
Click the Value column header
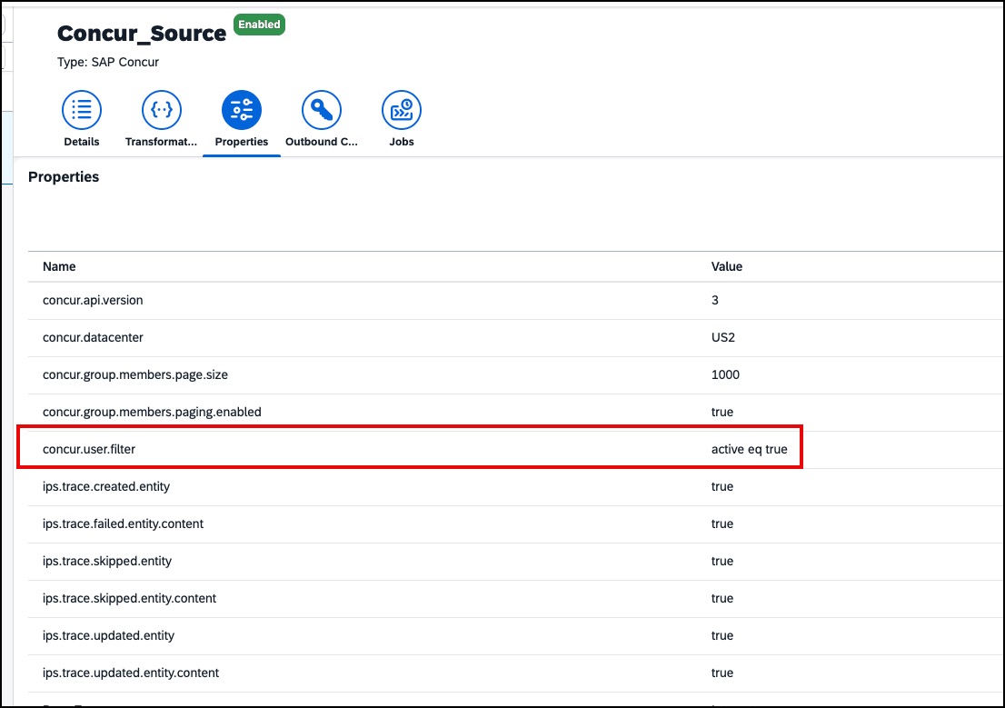tap(727, 267)
